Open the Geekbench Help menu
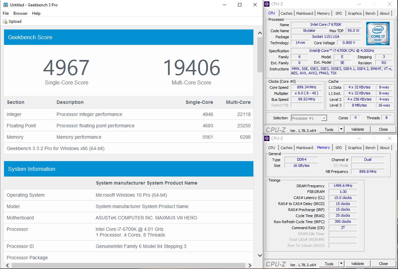Viewport: 398px width, 269px height. pyautogui.click(x=36, y=13)
